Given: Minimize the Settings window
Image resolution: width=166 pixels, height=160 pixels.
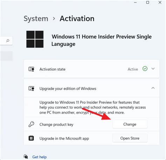Looking at the screenshot, I should [x=135, y=2].
